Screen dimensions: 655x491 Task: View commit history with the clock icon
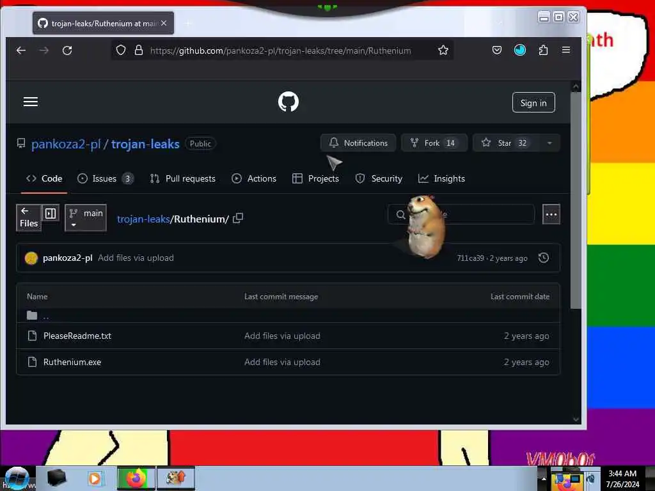point(544,258)
